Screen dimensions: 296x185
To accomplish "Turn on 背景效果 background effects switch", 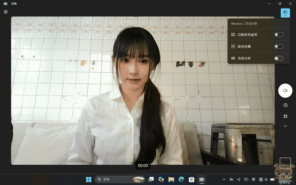I will pyautogui.click(x=279, y=58).
